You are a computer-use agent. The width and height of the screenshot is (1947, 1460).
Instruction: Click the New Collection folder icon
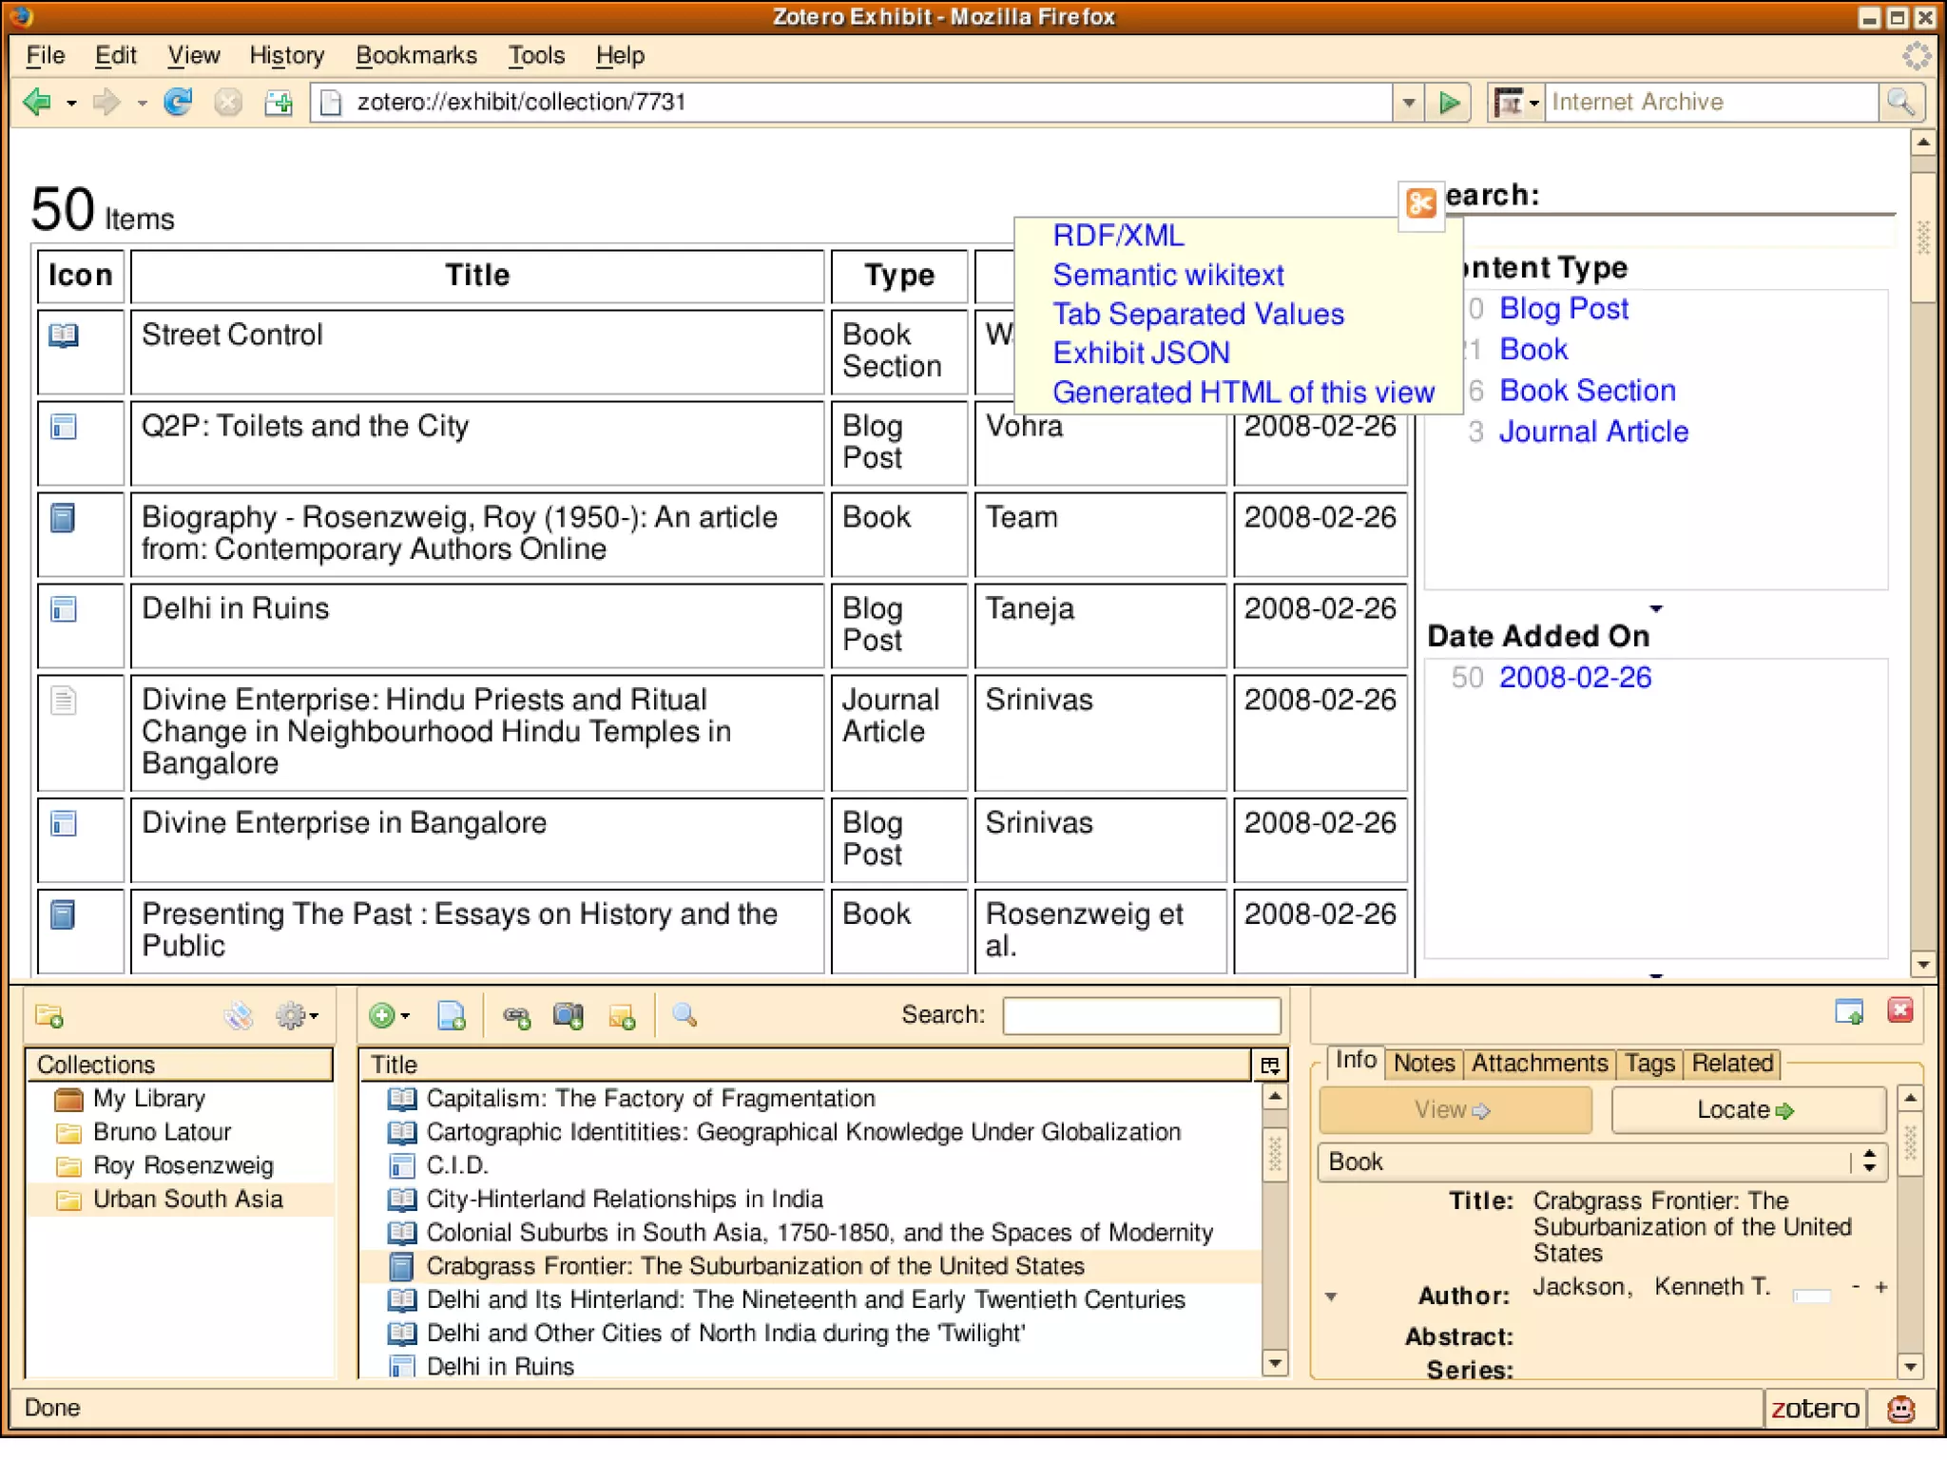click(49, 1016)
